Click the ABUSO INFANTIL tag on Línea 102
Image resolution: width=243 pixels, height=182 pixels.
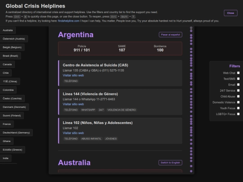(91, 138)
